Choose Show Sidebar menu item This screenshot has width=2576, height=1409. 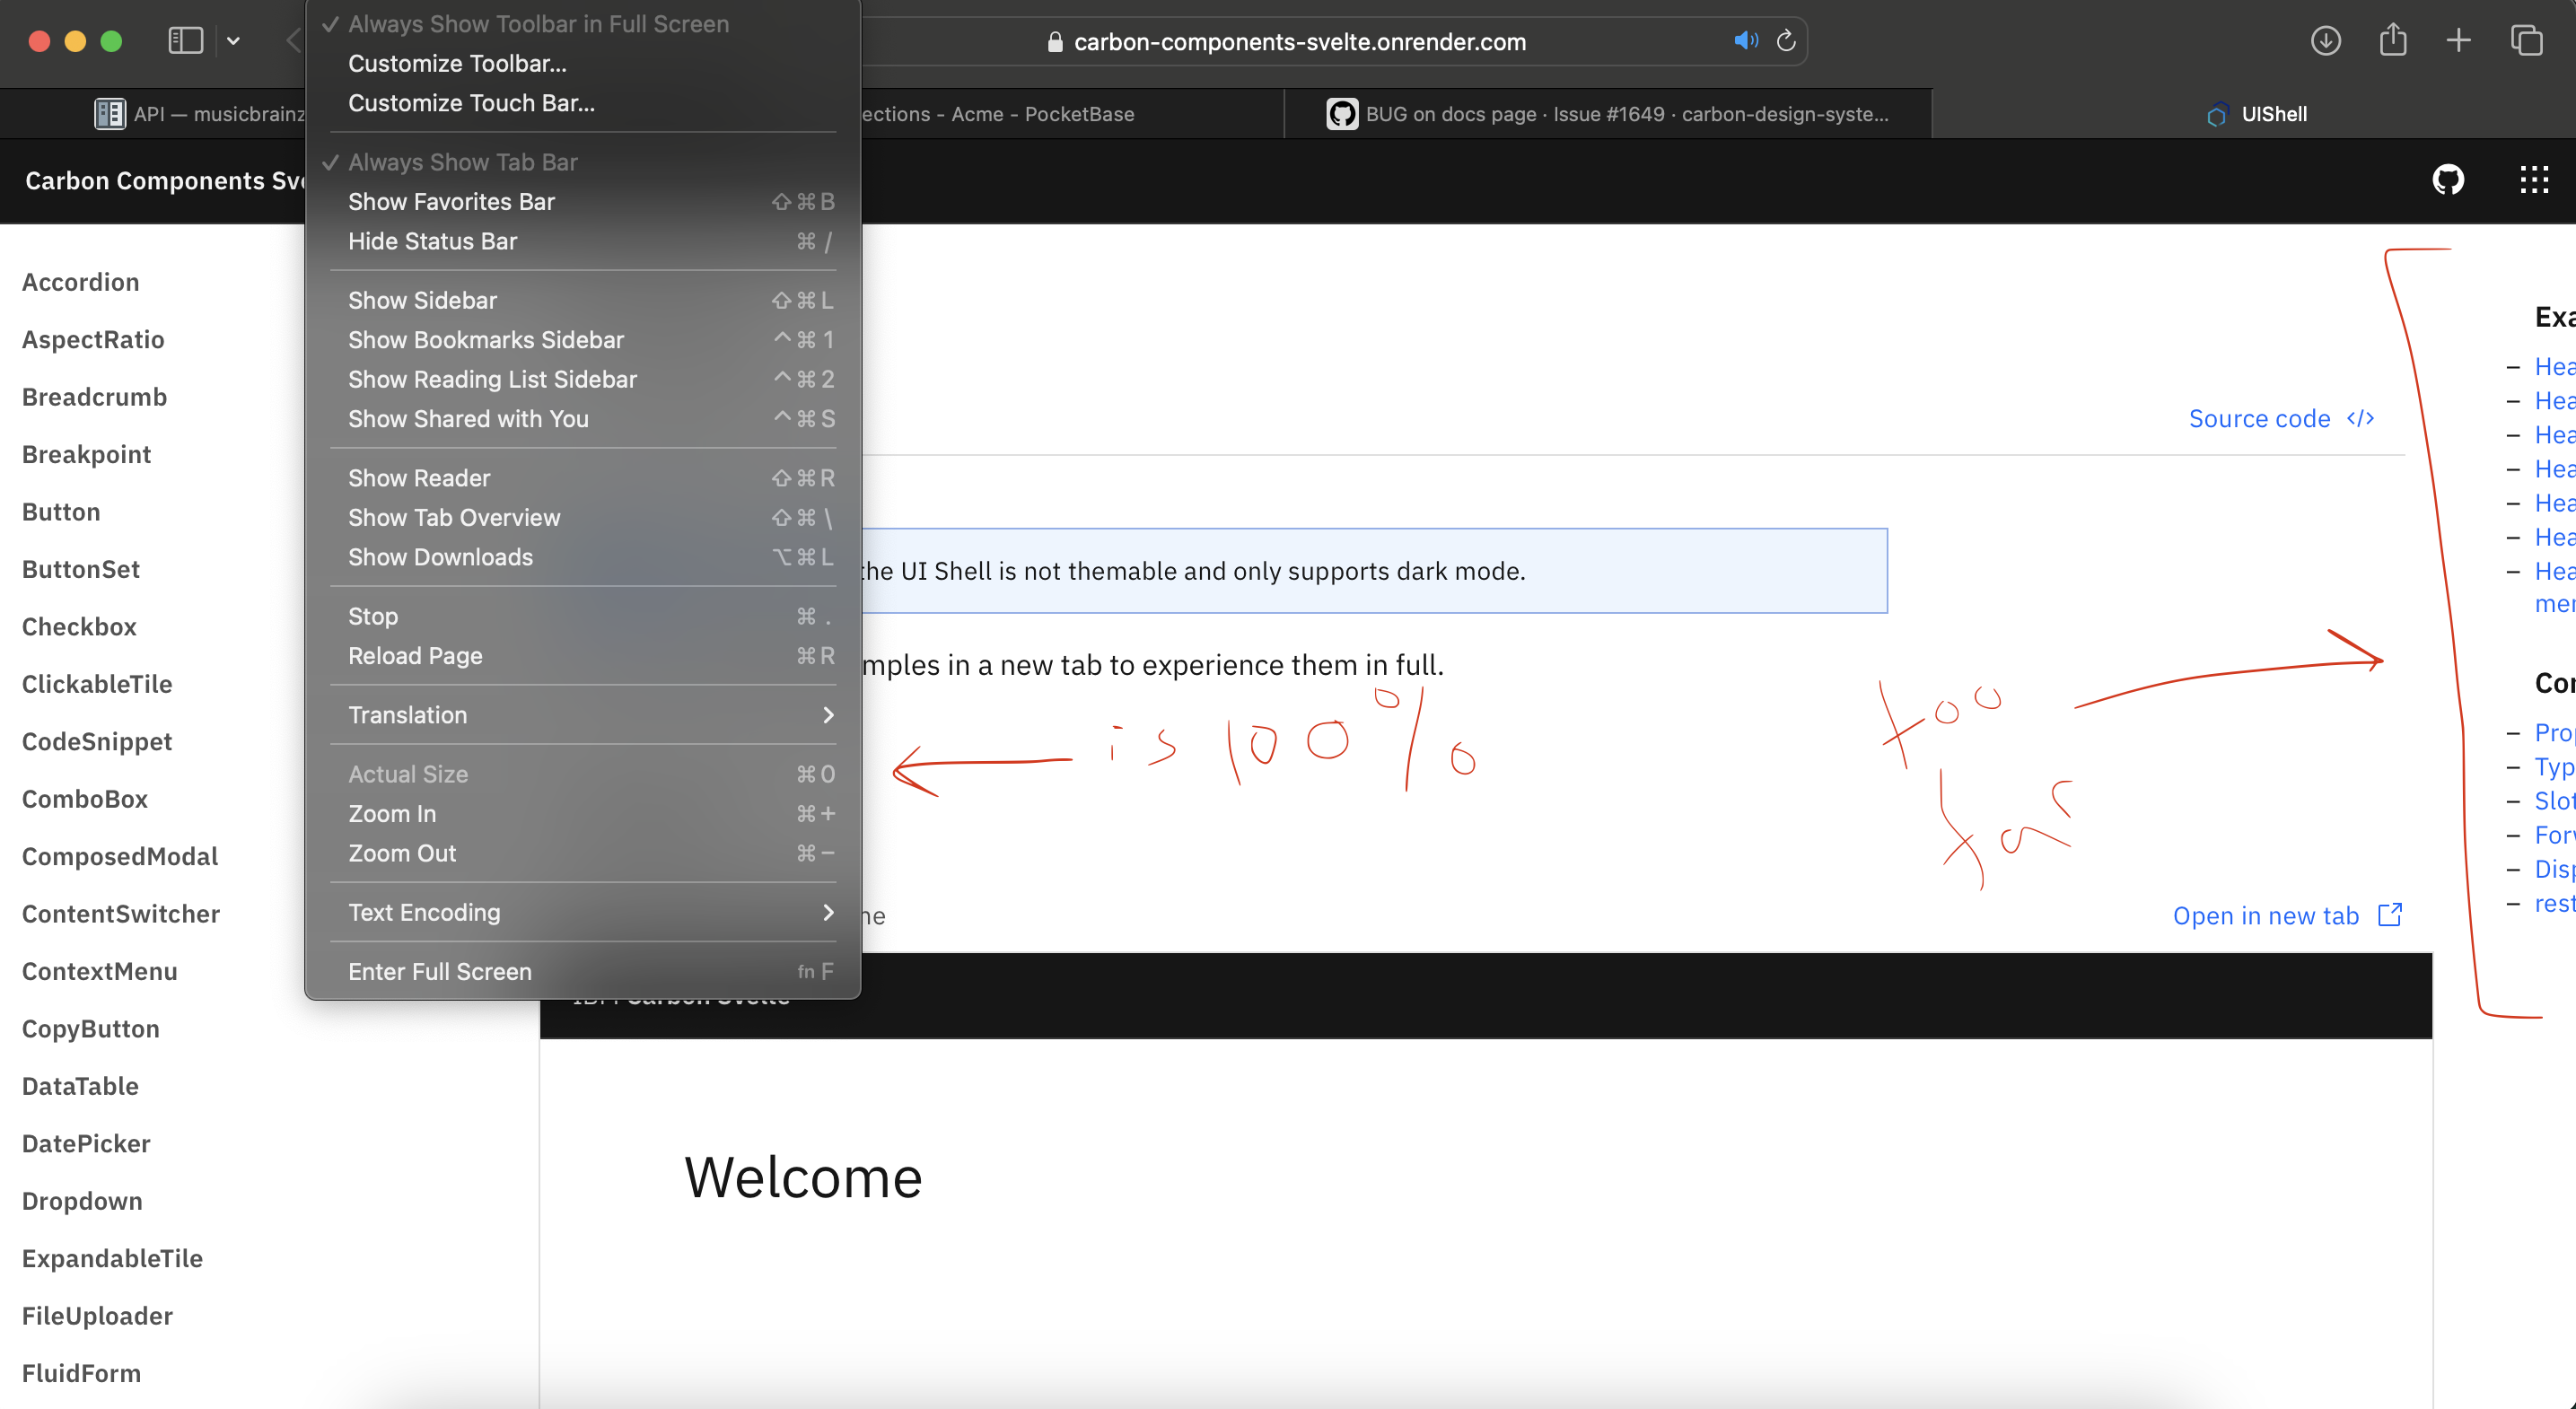point(582,300)
